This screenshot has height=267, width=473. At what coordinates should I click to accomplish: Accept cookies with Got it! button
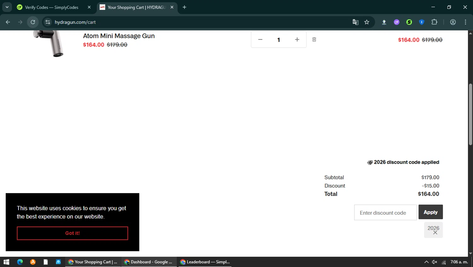pyautogui.click(x=73, y=233)
